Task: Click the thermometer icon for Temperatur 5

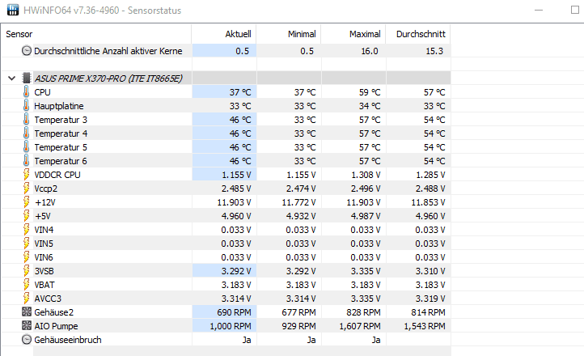Action: coord(26,147)
